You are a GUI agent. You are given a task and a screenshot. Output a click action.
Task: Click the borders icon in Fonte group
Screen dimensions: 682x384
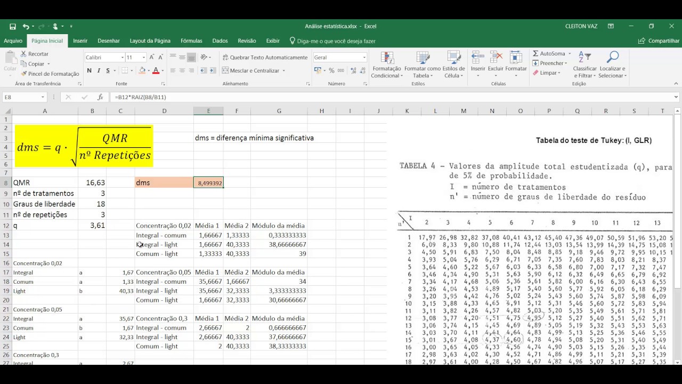click(125, 70)
